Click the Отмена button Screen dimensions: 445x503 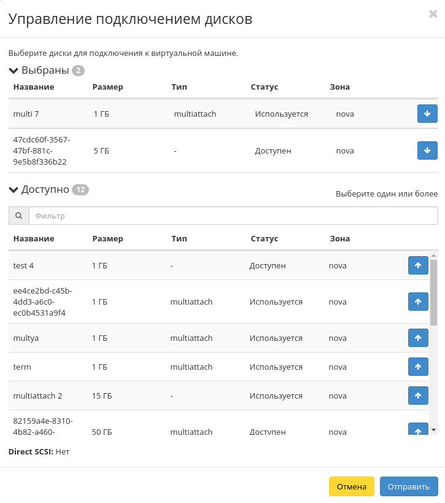click(352, 486)
